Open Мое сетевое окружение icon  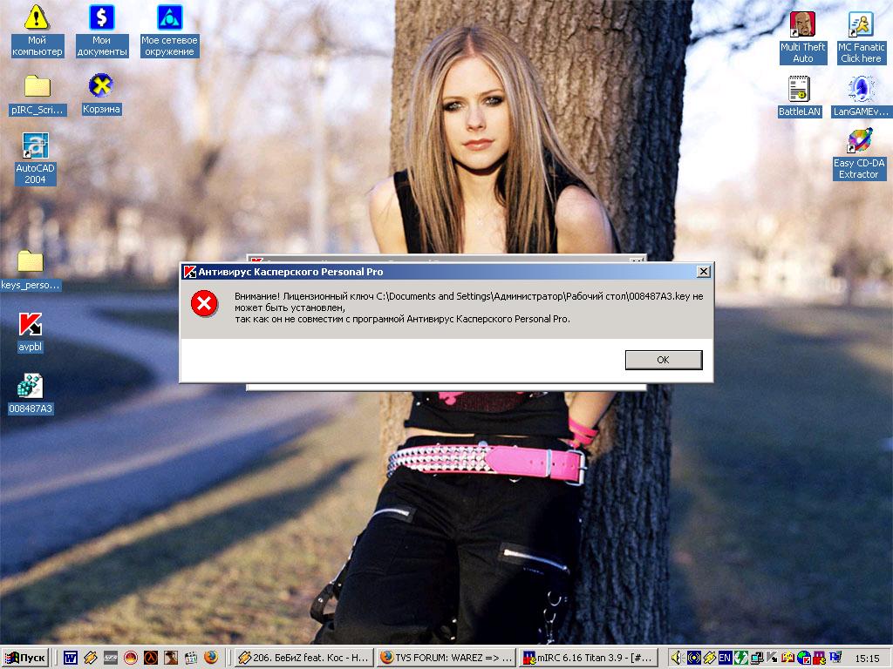coord(169,17)
